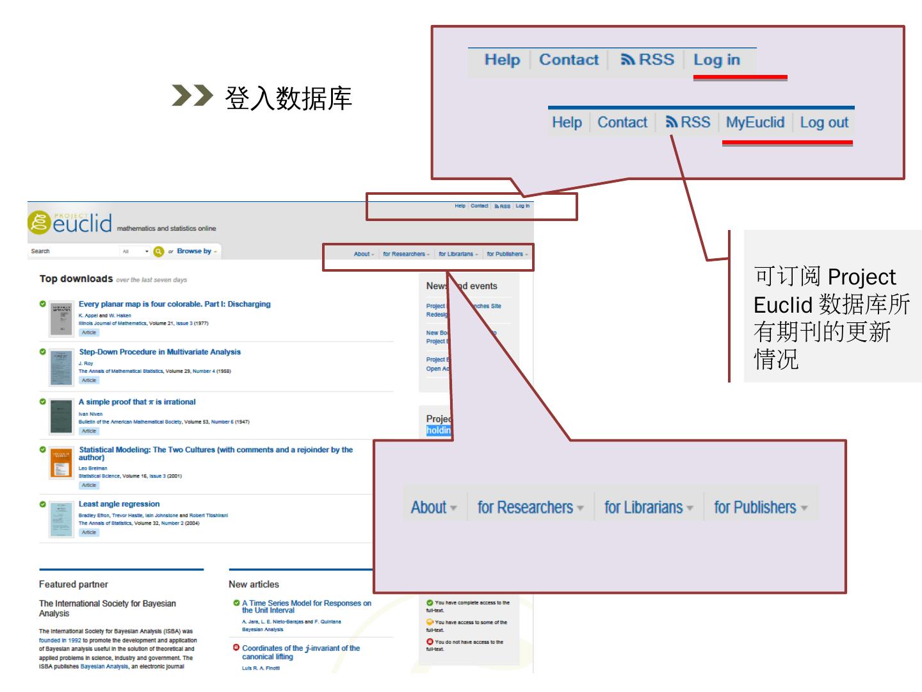
Task: Expand the enlarged for Researchers menu
Action: click(530, 507)
